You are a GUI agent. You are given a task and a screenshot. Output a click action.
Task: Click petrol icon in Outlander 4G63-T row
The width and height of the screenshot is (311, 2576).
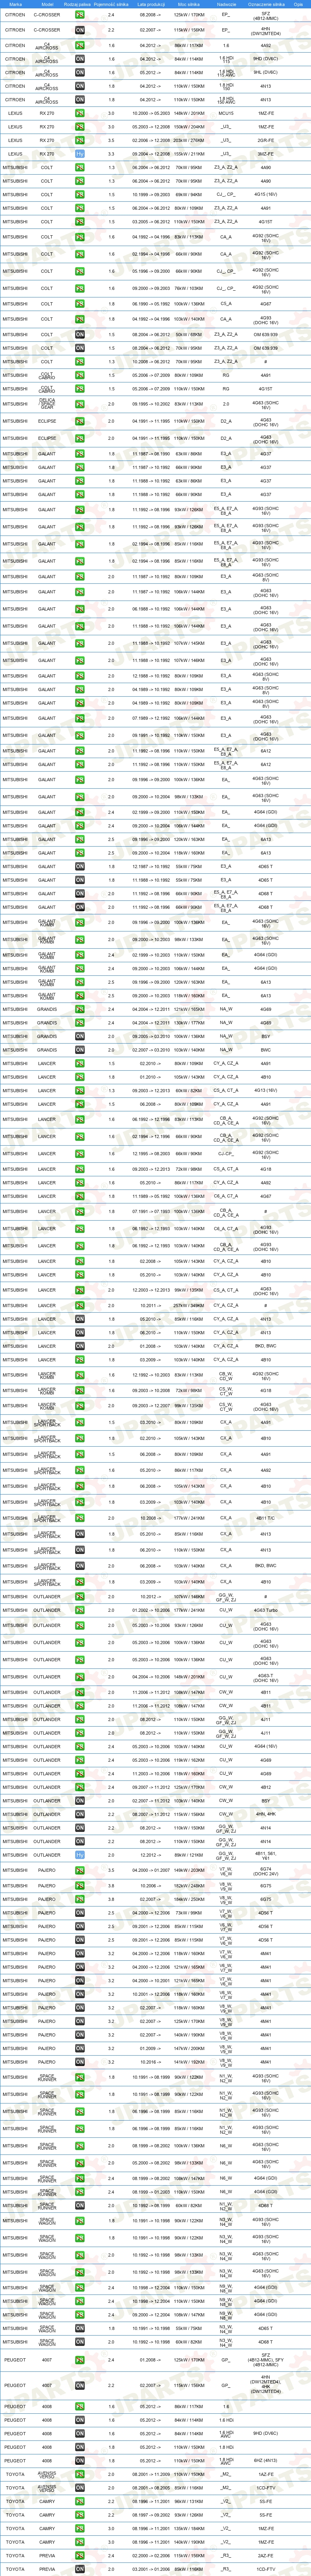click(80, 1677)
